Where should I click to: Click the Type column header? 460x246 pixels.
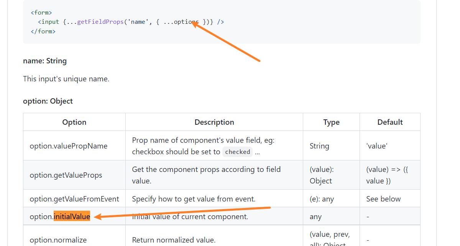tap(331, 122)
